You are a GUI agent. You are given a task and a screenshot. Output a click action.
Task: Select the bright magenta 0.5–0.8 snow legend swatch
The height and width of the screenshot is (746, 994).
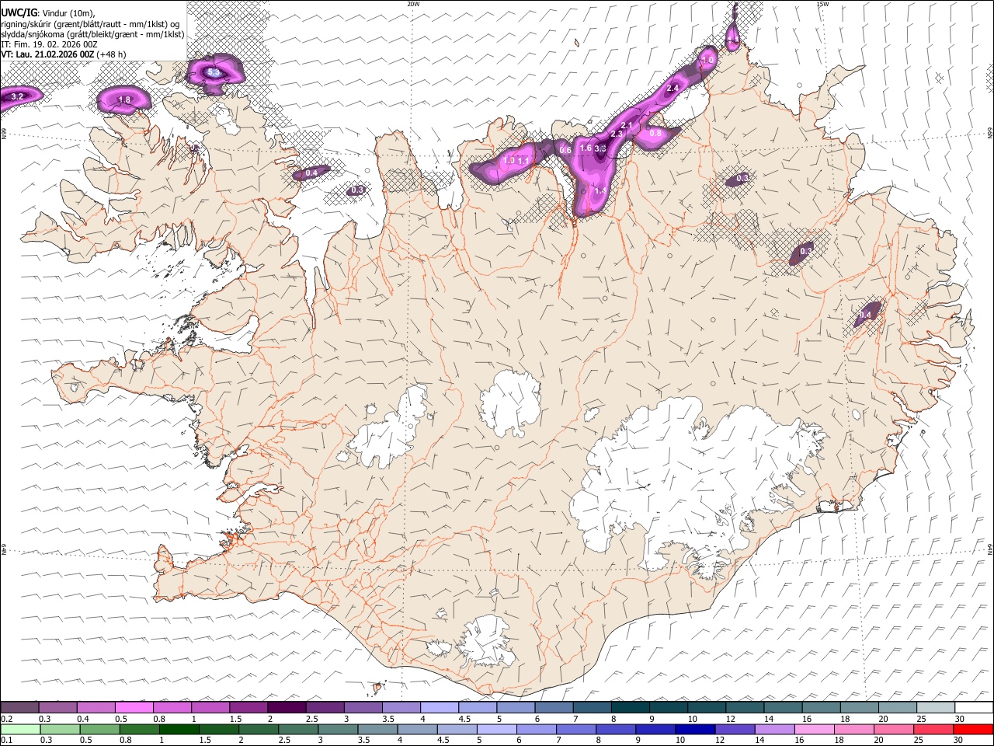[x=134, y=707]
